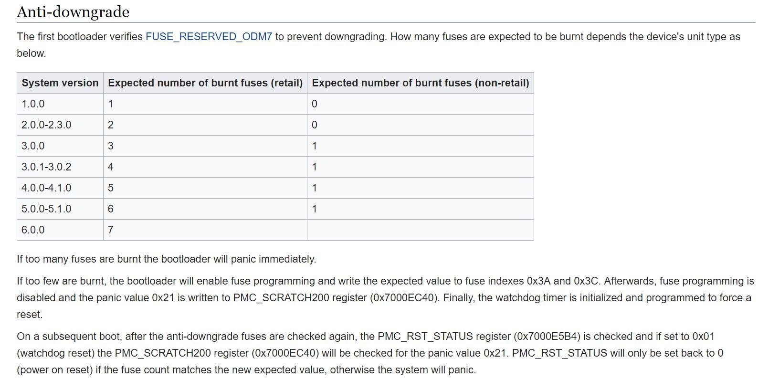Click the 5.0.0-5.1.0 version cell
Viewport: 758px width, 380px height.
pyautogui.click(x=60, y=209)
